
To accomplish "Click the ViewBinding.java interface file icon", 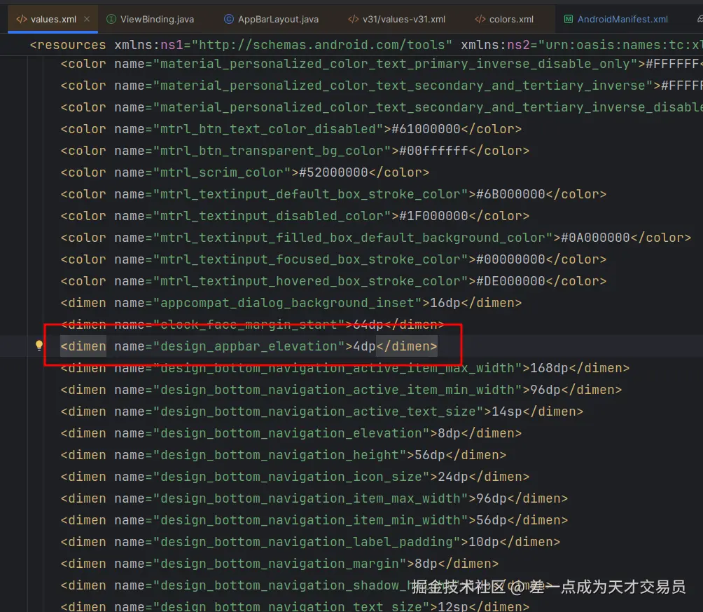I will pos(111,20).
